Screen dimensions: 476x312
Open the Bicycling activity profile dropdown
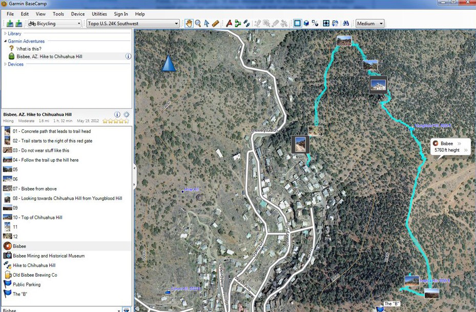pyautogui.click(x=54, y=24)
